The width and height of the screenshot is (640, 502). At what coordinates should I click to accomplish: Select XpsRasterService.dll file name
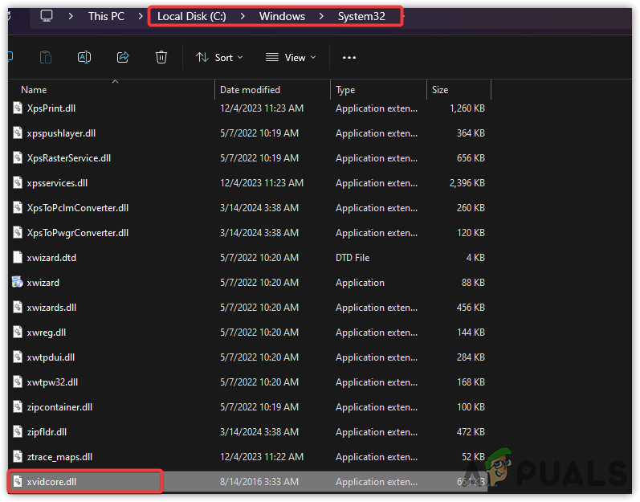point(69,158)
